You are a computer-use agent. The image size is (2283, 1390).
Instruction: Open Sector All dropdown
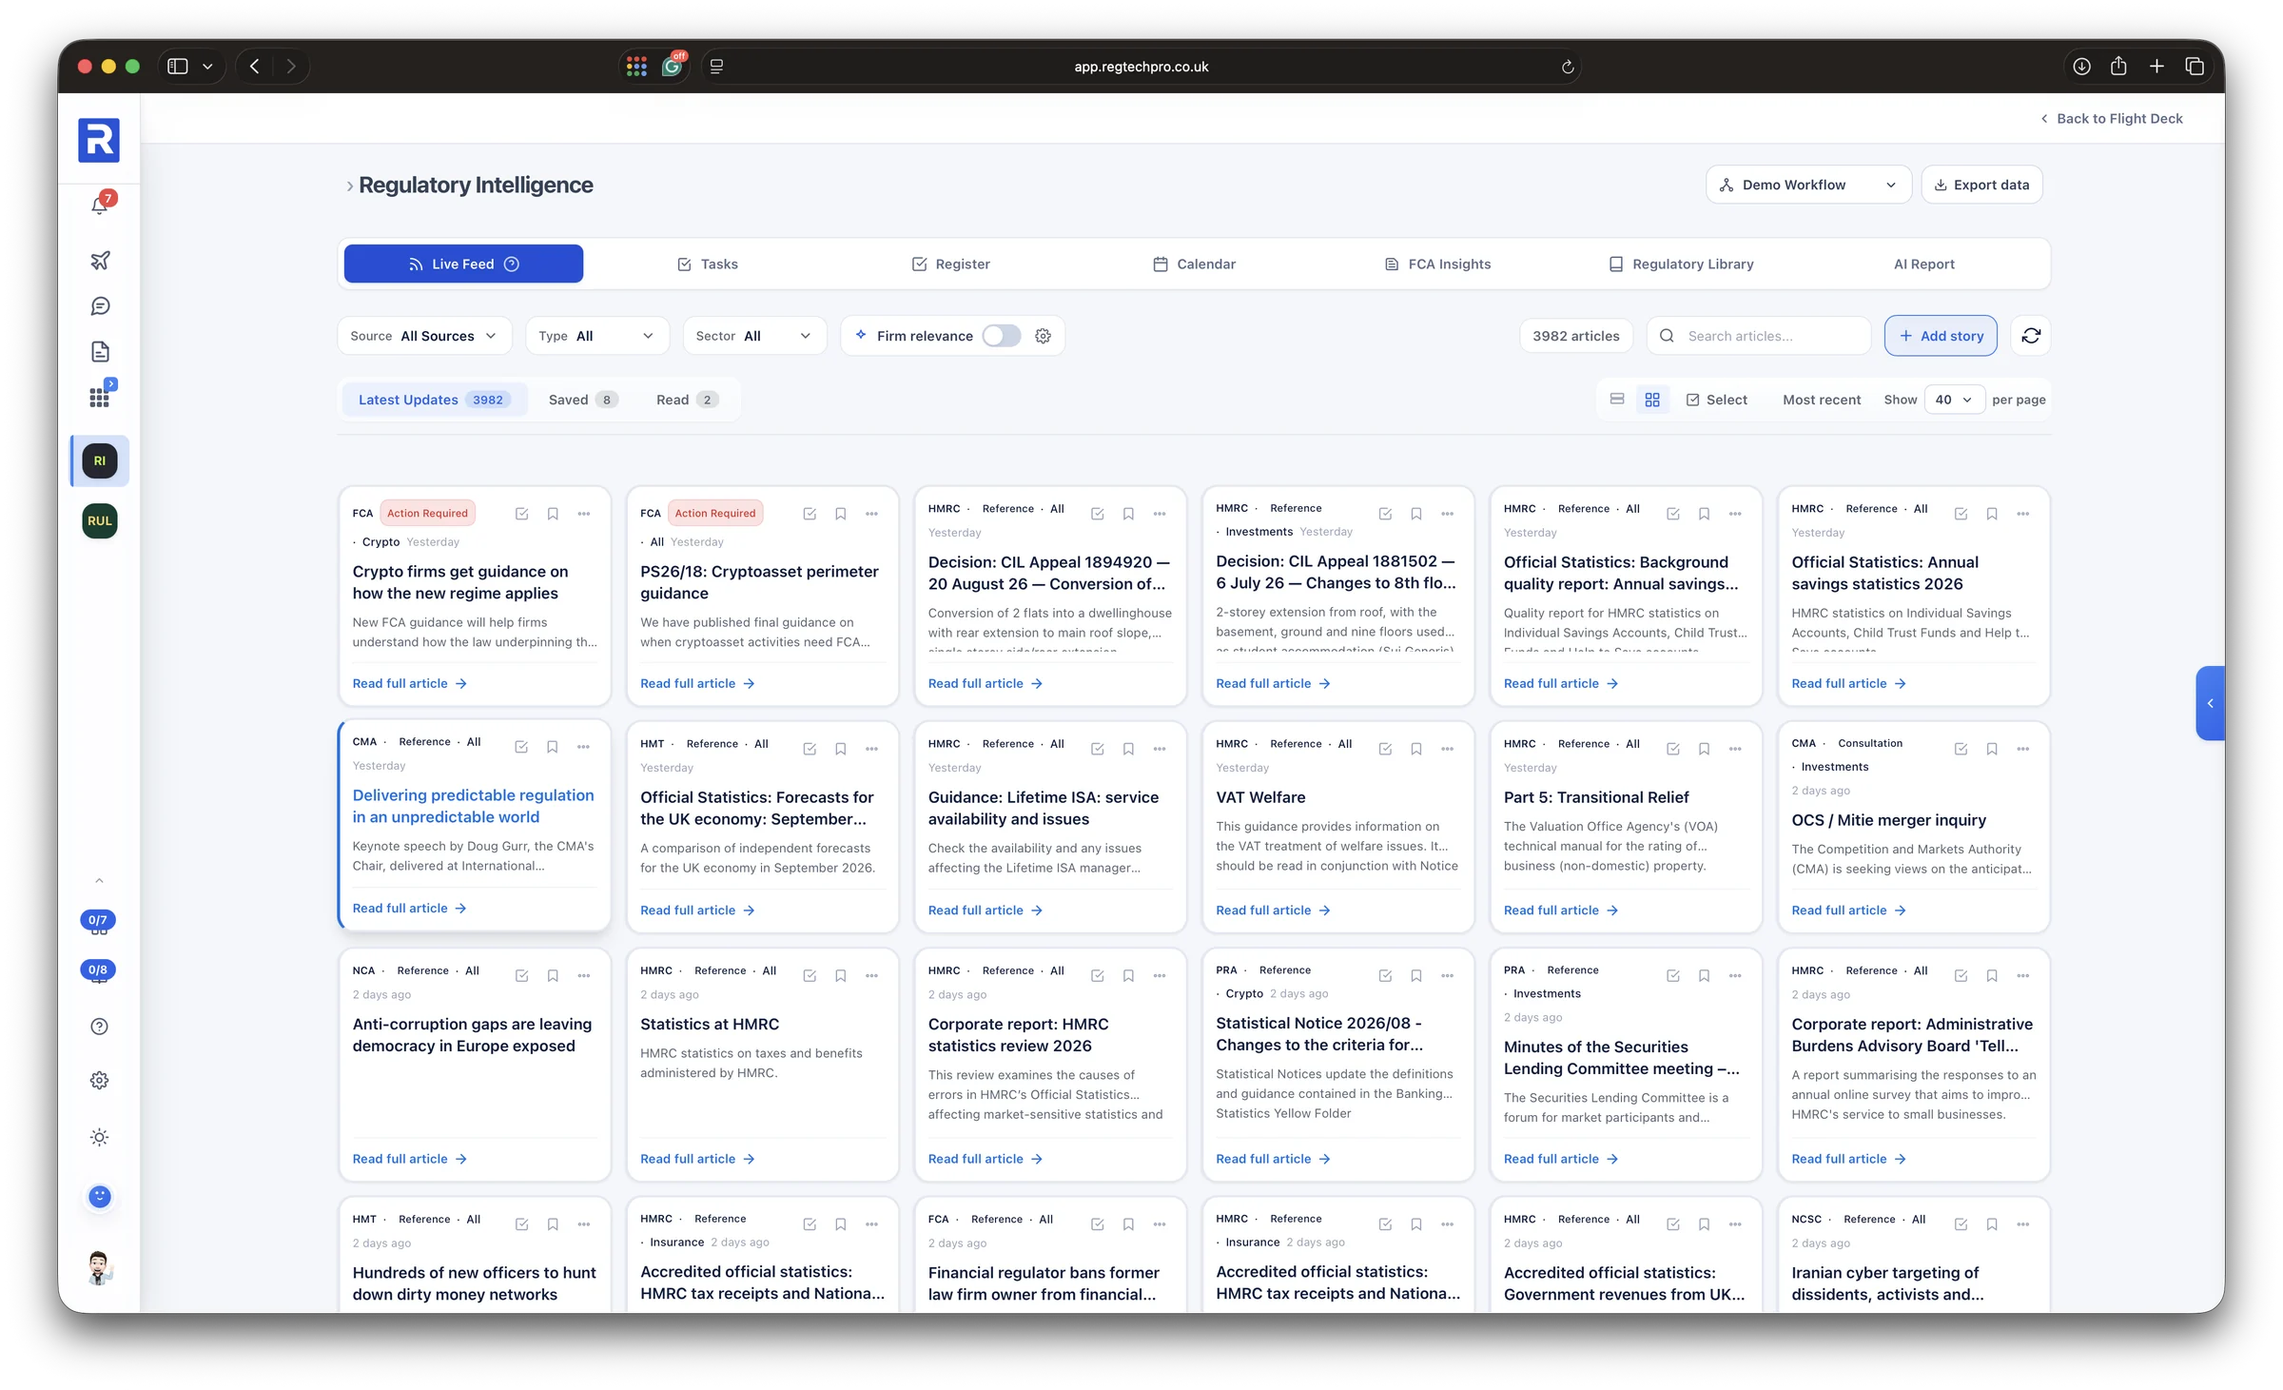754,336
